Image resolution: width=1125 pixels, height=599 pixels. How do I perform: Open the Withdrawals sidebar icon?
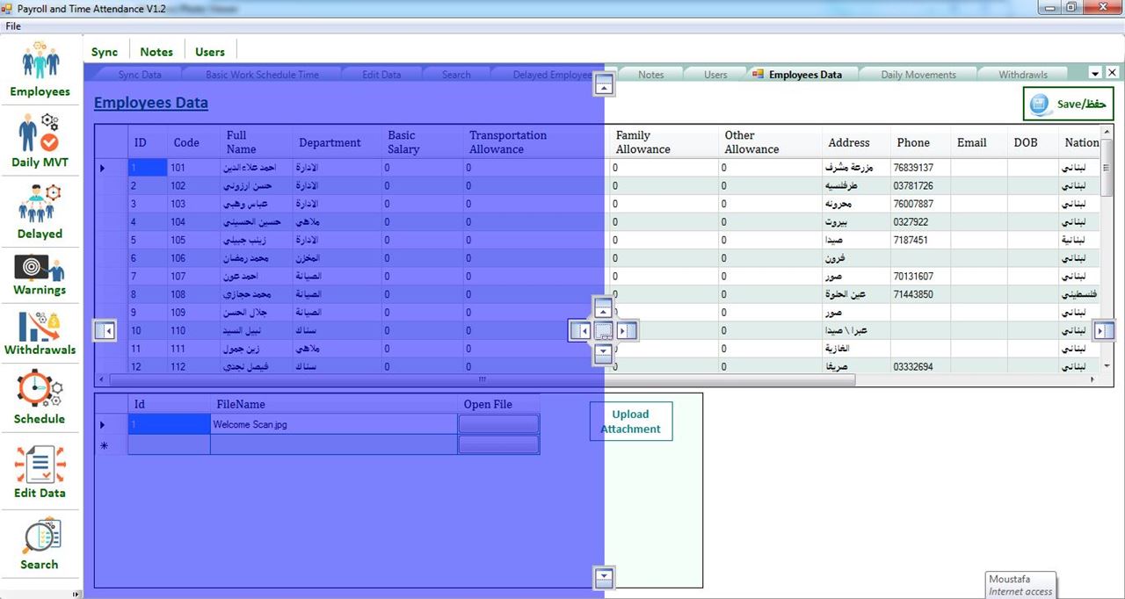pyautogui.click(x=40, y=335)
